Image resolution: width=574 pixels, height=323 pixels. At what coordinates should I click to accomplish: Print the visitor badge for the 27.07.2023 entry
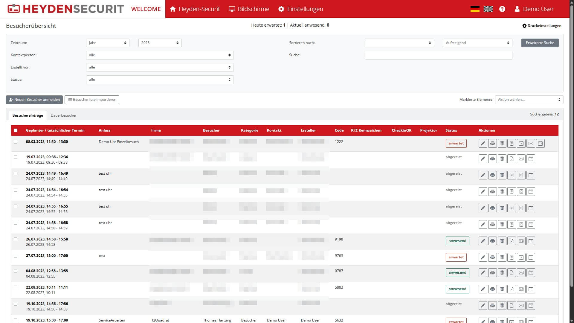[x=493, y=257]
